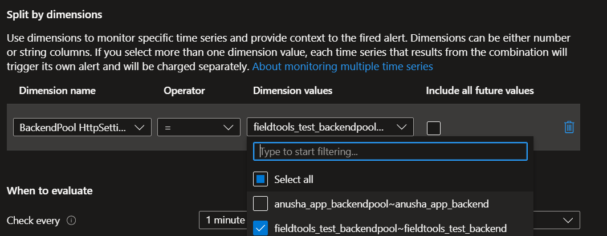The width and height of the screenshot is (607, 236).
Task: Open About monitoring multiple time series link
Action: pyautogui.click(x=343, y=67)
